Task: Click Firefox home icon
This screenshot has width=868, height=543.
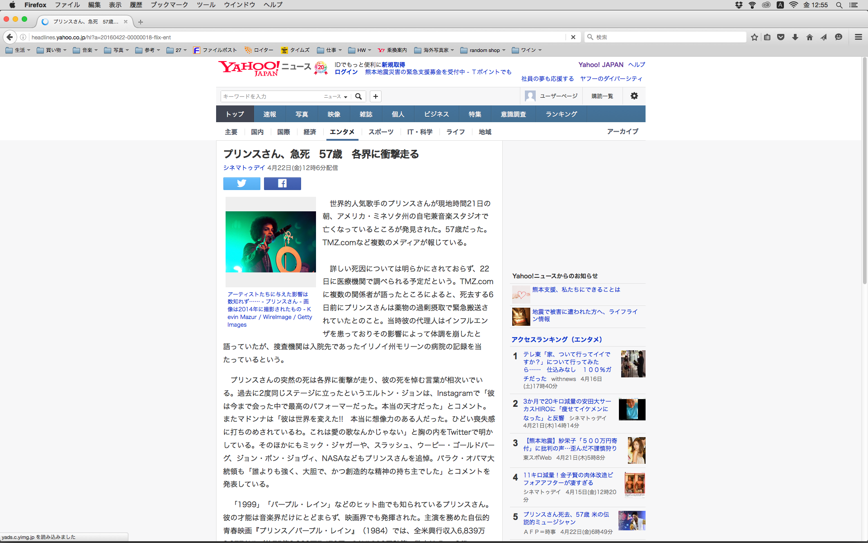Action: pos(809,37)
